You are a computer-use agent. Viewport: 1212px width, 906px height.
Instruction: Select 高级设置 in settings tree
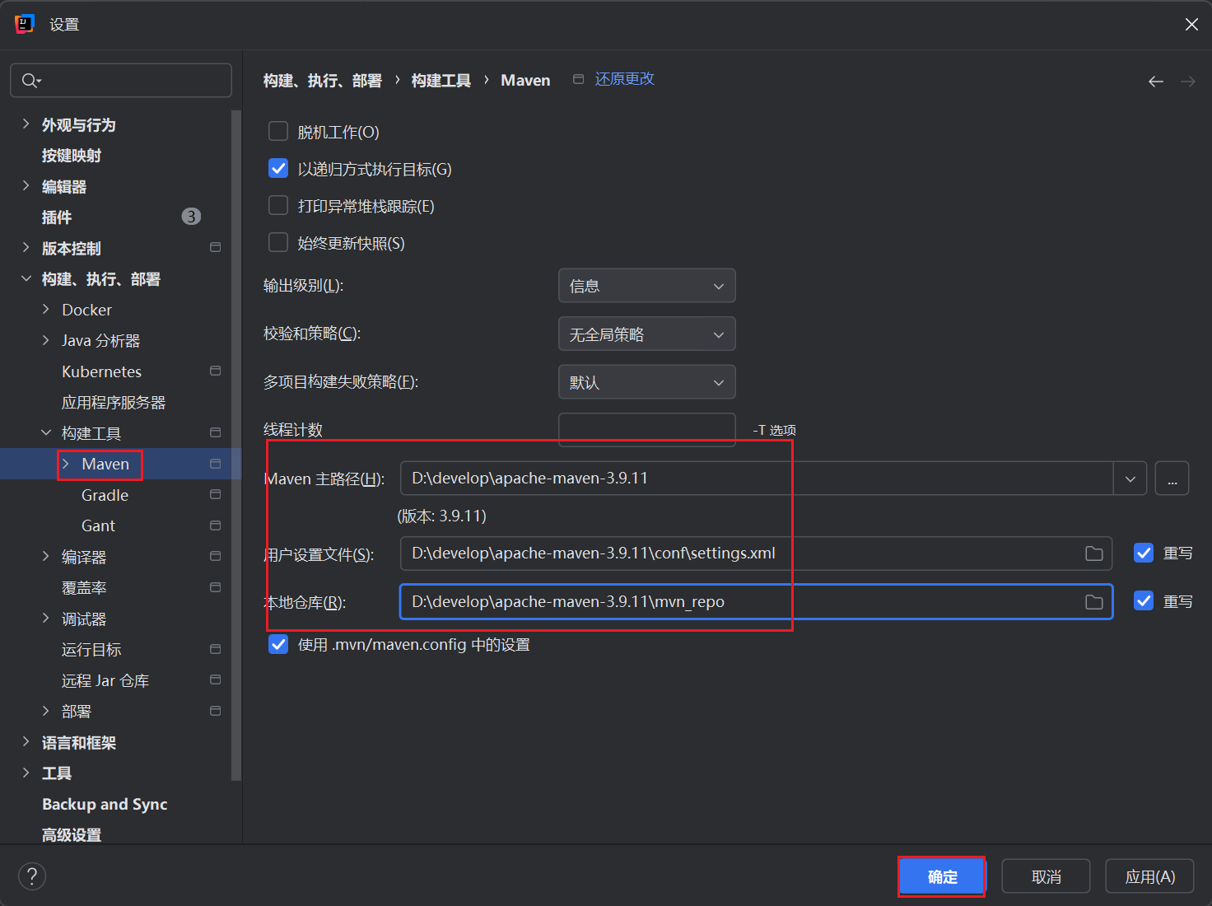coord(72,835)
